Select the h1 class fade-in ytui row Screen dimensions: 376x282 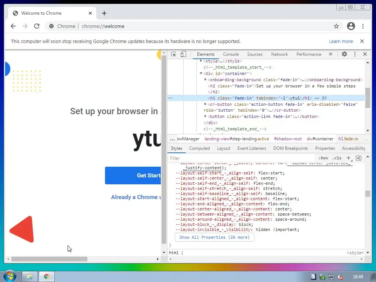point(266,98)
